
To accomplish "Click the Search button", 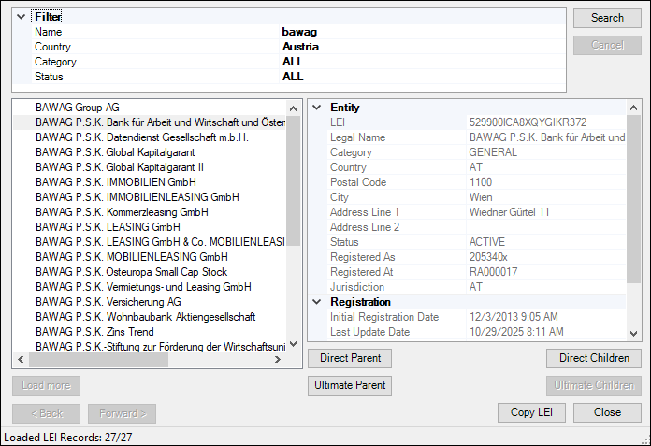I will point(607,18).
